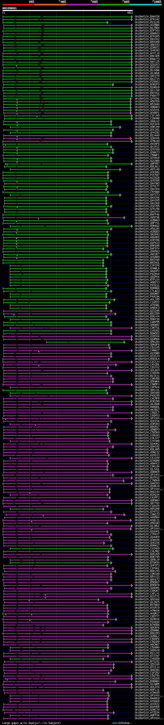Select the UniRef100_Q96563 label
164x725 pixels.
point(147,252)
